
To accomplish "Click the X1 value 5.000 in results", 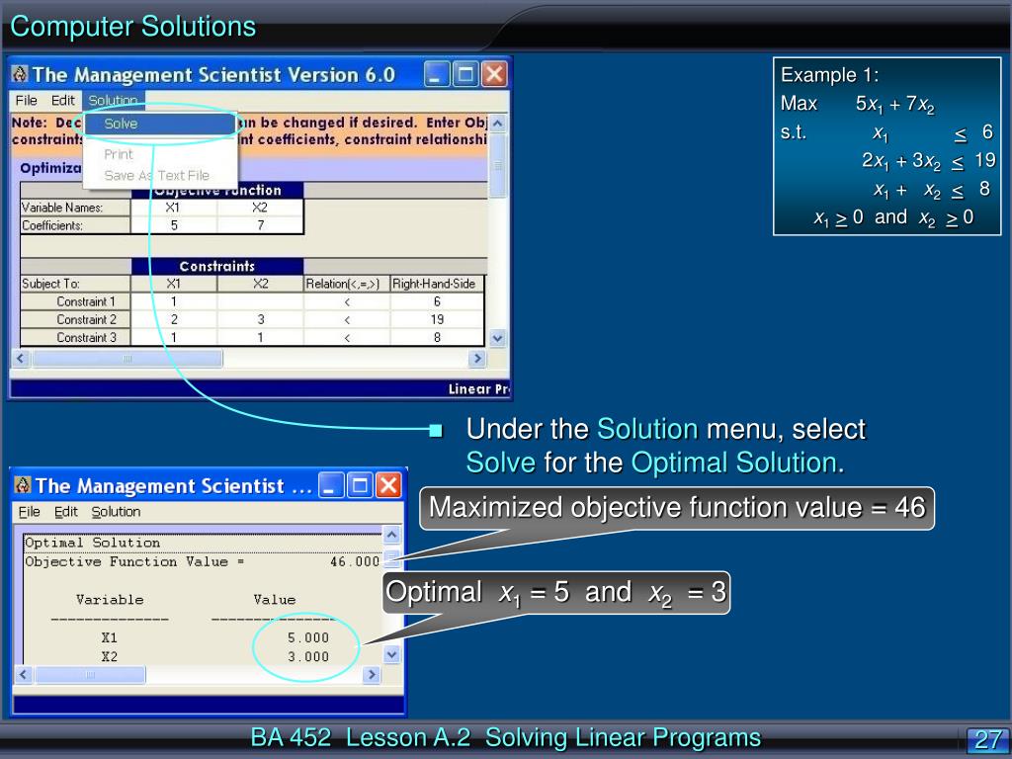I will coord(308,637).
